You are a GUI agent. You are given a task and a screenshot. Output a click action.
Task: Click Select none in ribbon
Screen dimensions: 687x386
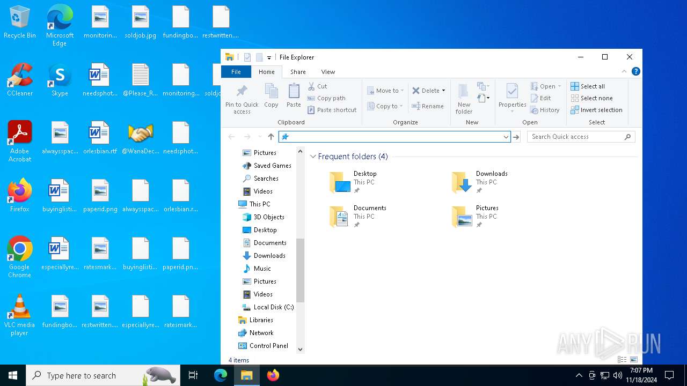click(x=591, y=98)
